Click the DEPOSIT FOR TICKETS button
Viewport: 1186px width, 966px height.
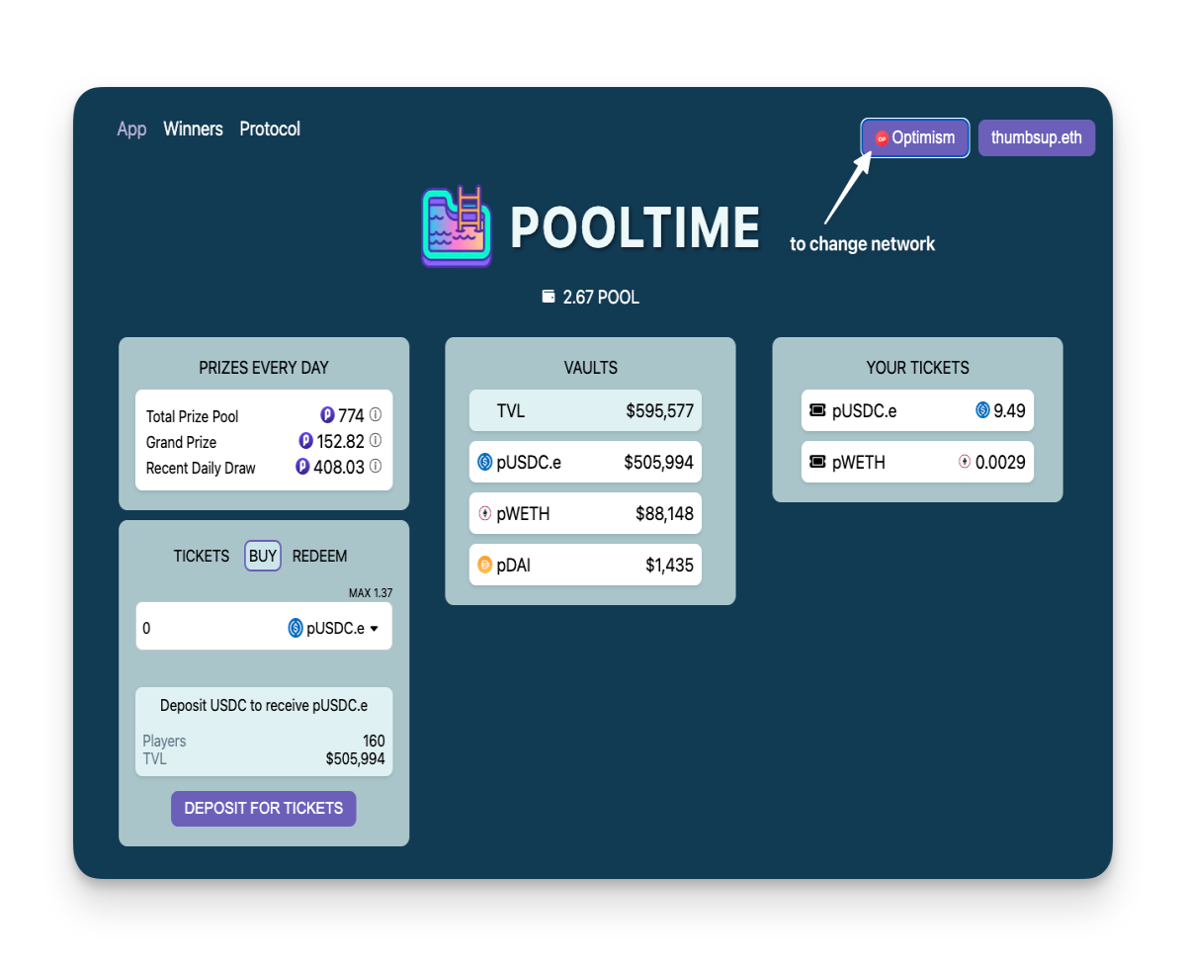[x=264, y=809]
